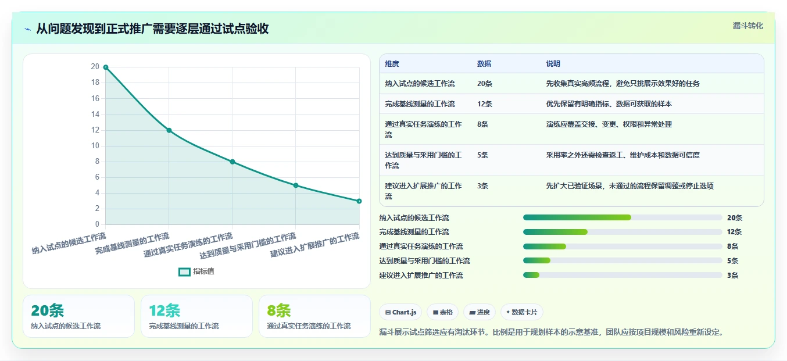Click the 达到质量与采用门槛的工作流 progress bar

pyautogui.click(x=623, y=261)
